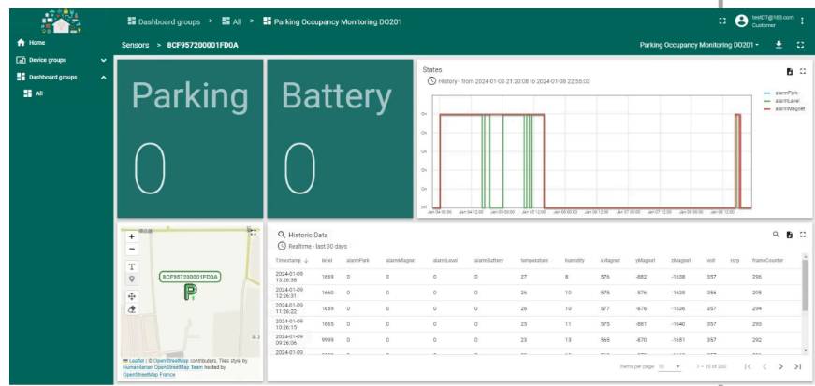Open the user account menu dots

[x=802, y=21]
